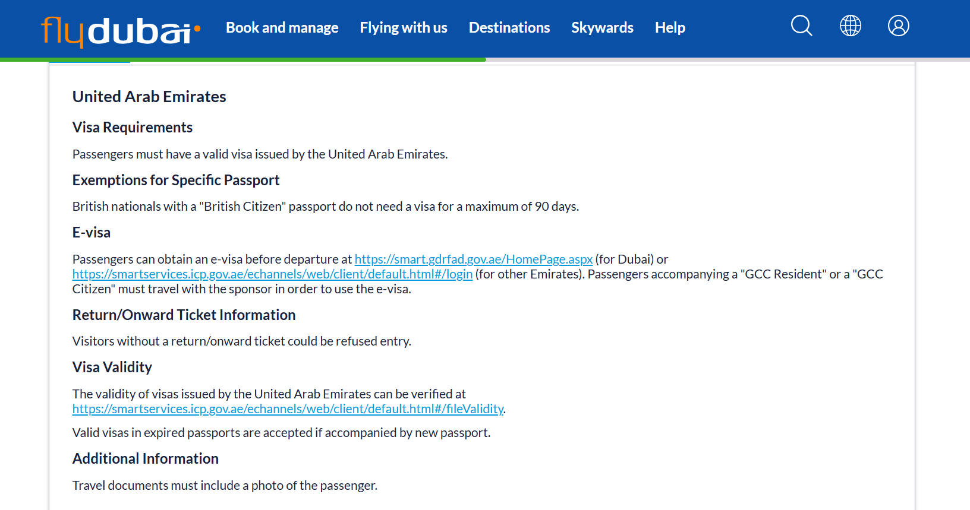The height and width of the screenshot is (510, 970).
Task: Open the Skywards menu
Action: click(x=602, y=27)
